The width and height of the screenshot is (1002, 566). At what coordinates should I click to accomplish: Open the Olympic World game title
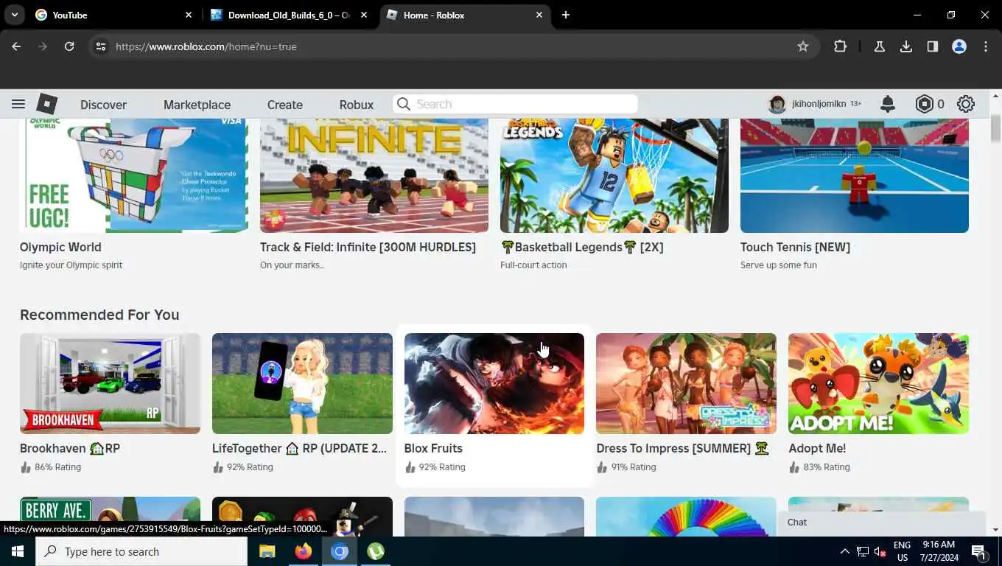click(x=60, y=247)
